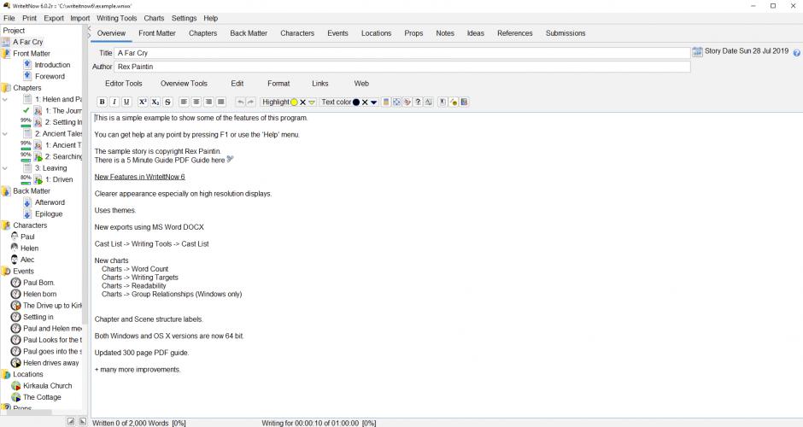This screenshot has width=803, height=427.
Task: Click into the Title field 'A Far Cry'
Action: coord(402,53)
